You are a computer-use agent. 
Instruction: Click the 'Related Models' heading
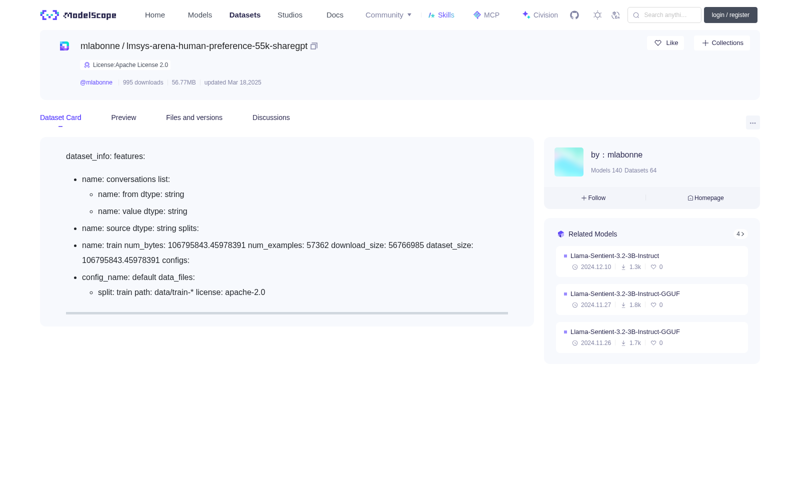tap(592, 234)
